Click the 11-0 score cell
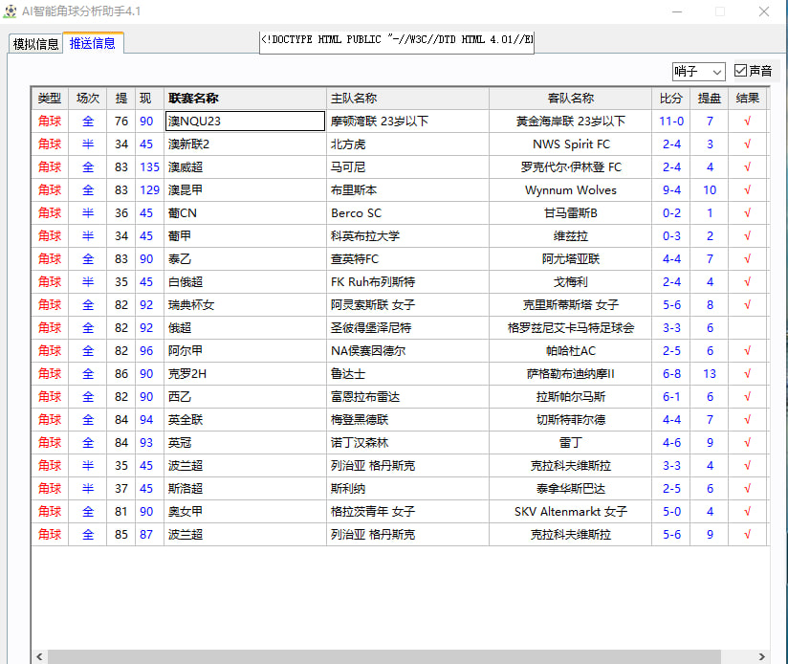This screenshot has width=788, height=664. (671, 122)
